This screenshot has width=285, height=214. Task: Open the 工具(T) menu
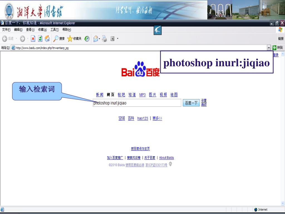tap(55, 30)
